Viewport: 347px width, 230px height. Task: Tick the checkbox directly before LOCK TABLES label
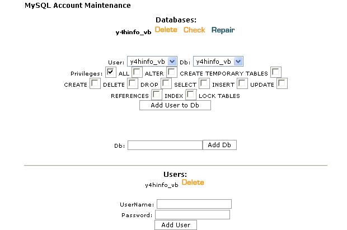click(191, 95)
